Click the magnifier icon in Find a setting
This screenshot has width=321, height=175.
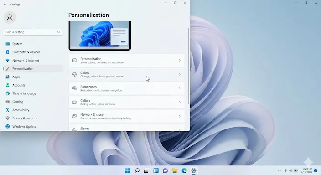tap(59, 32)
